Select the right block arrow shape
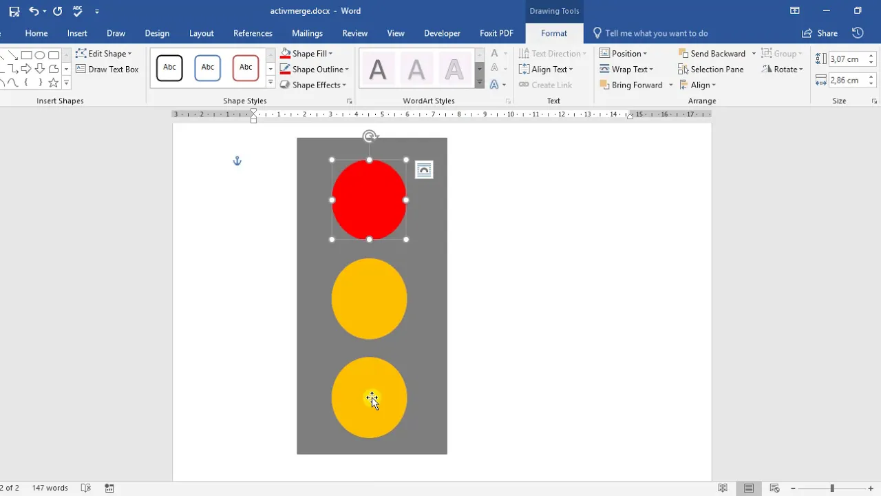The image size is (881, 496). click(26, 69)
